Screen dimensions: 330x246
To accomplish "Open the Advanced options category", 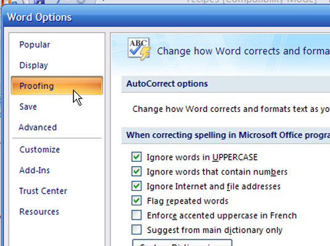I will (x=38, y=127).
